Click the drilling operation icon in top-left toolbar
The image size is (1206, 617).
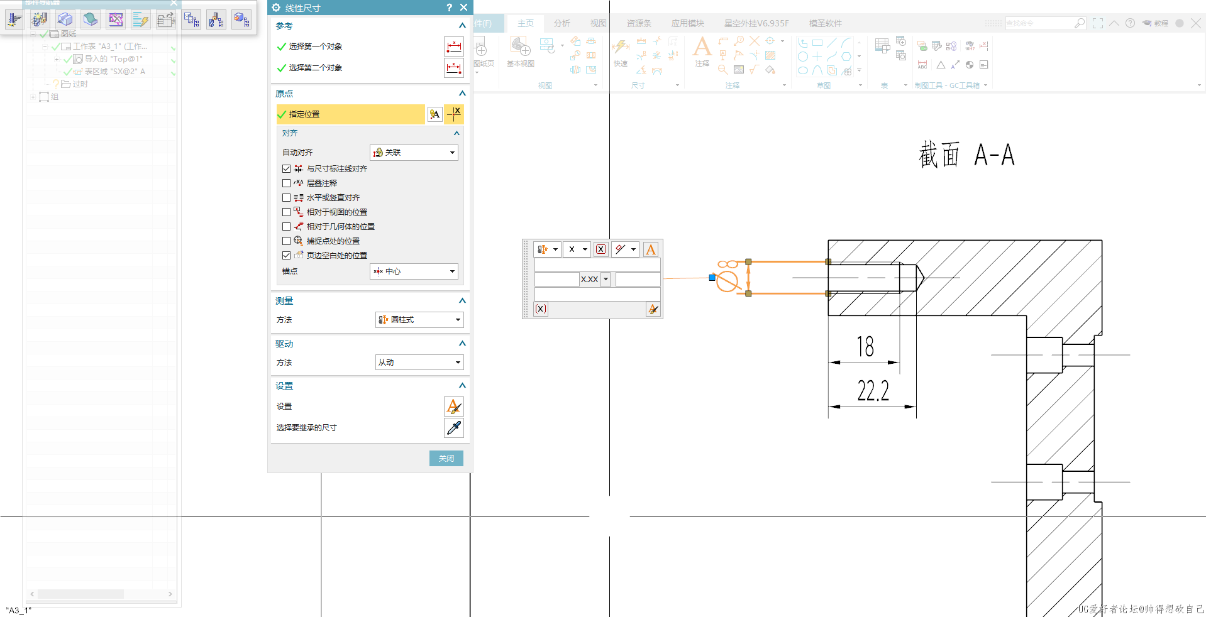14,19
